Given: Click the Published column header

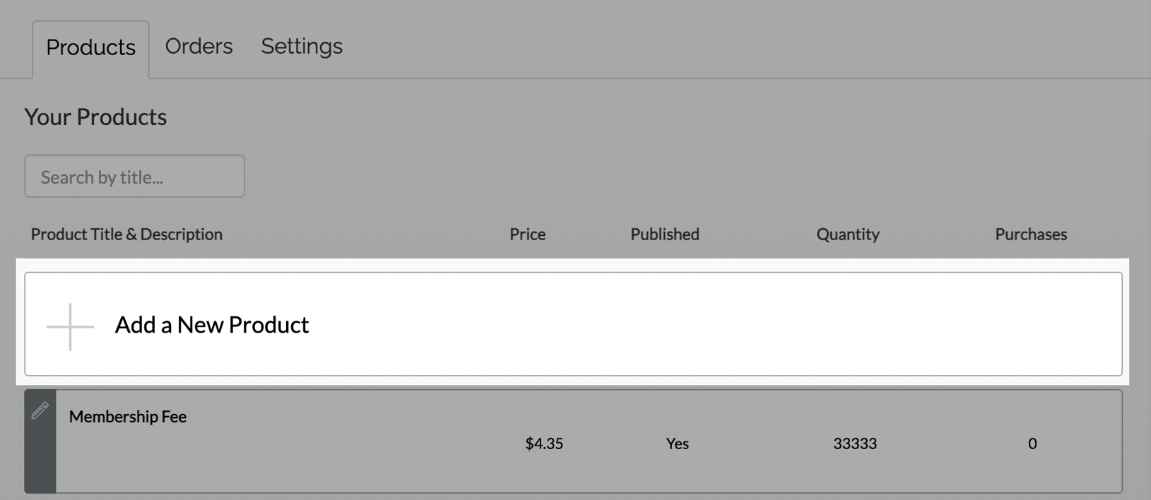Looking at the screenshot, I should pos(663,234).
